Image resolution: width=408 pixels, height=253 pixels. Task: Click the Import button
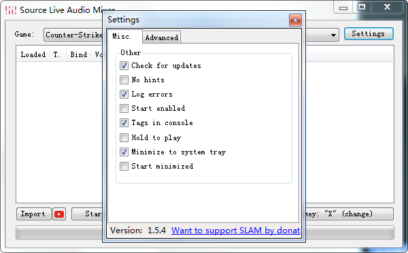33,214
